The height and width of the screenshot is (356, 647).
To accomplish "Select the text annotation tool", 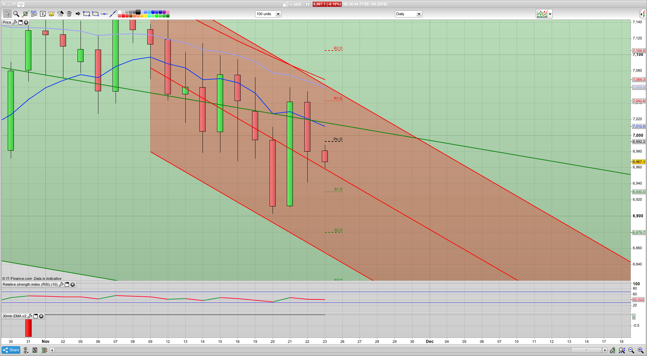I will [x=42, y=14].
